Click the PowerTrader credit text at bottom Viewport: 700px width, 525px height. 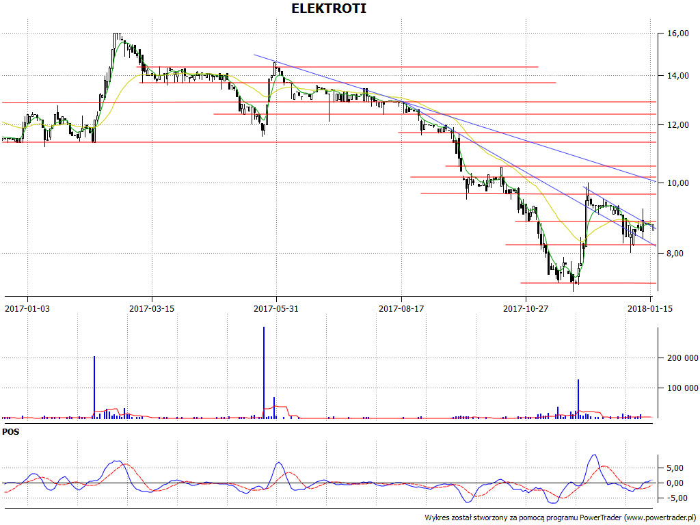(x=561, y=518)
